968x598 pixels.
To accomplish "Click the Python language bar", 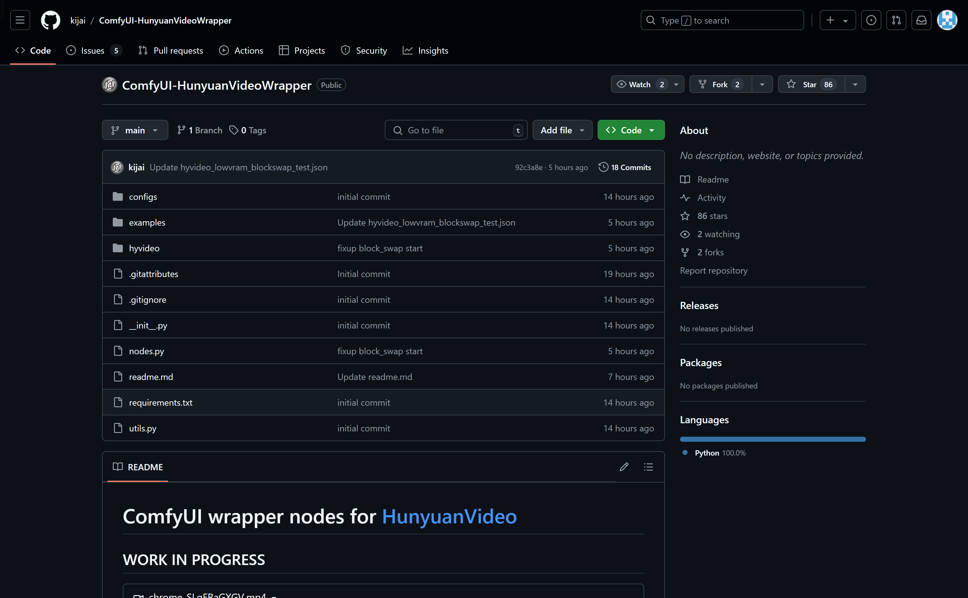I will pyautogui.click(x=773, y=439).
